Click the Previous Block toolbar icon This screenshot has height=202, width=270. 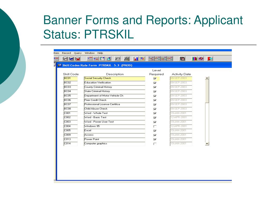[x=102, y=59]
